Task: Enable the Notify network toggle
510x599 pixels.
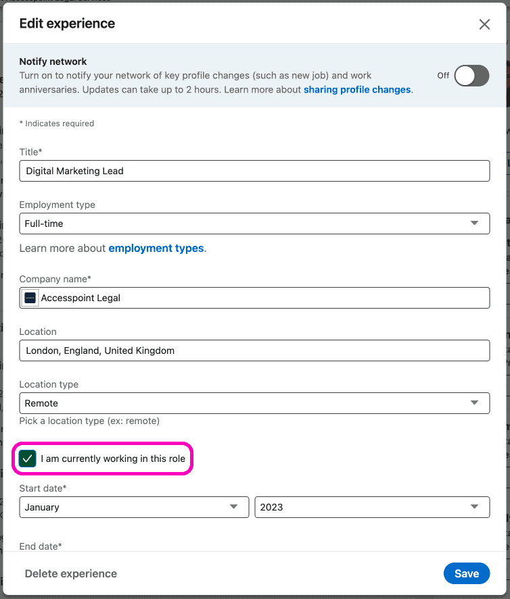Action: 471,76
